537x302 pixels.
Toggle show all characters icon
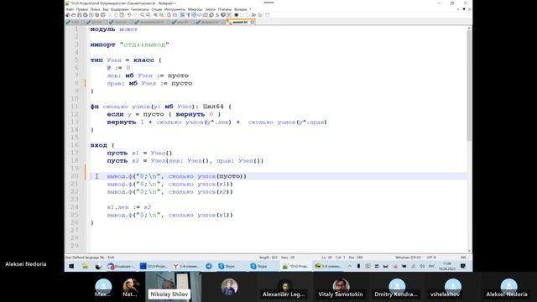click(188, 15)
